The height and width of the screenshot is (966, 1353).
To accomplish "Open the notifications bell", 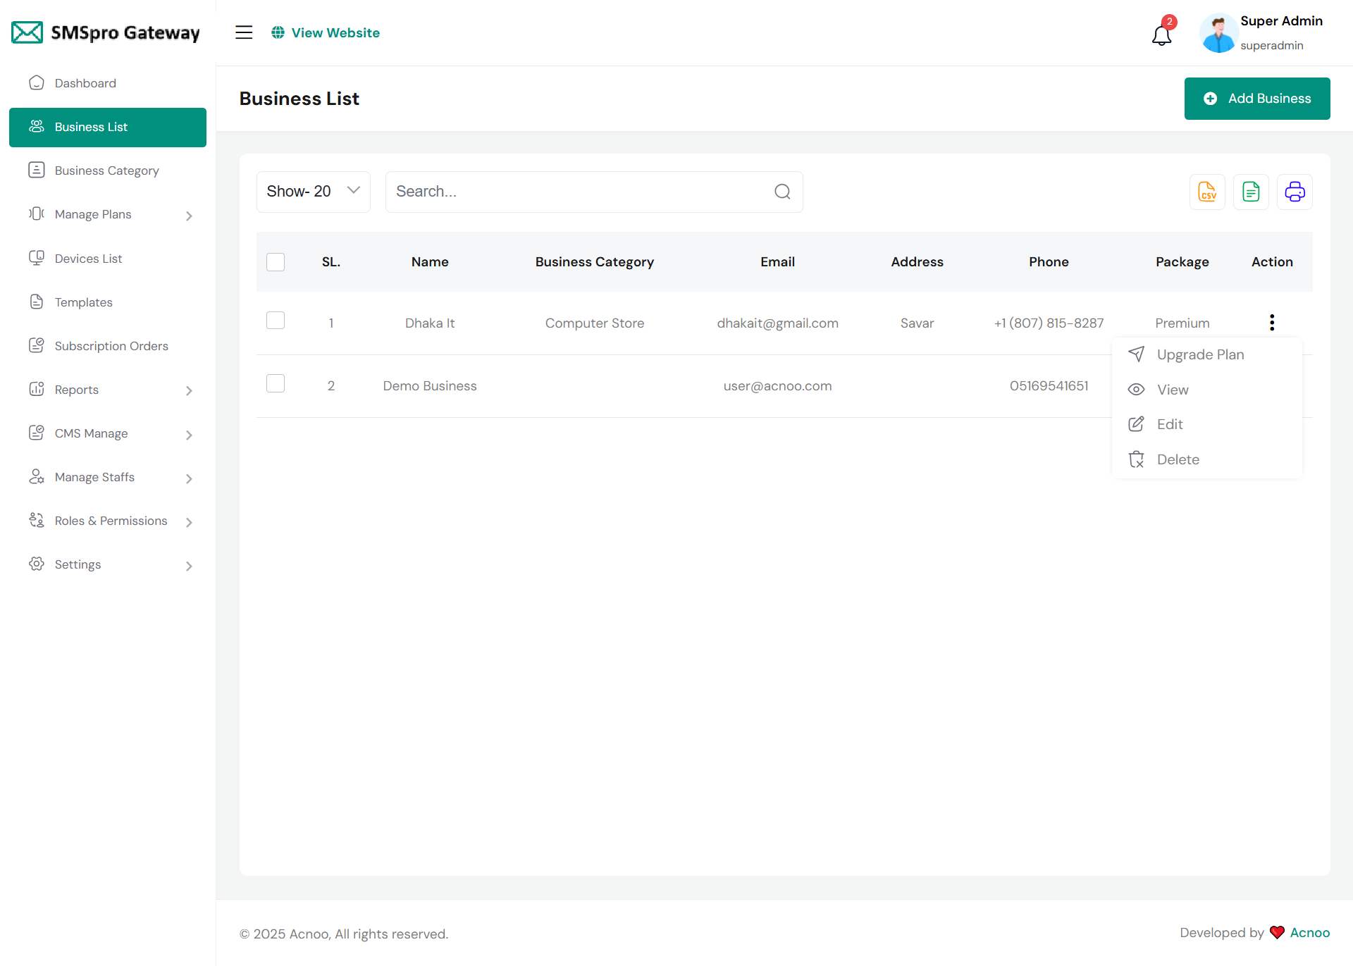I will pyautogui.click(x=1161, y=34).
